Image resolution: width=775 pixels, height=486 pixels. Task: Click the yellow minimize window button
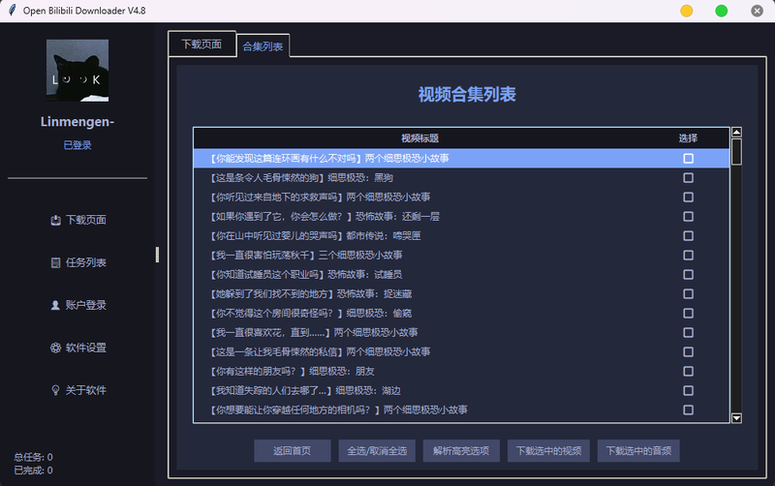[x=687, y=11]
